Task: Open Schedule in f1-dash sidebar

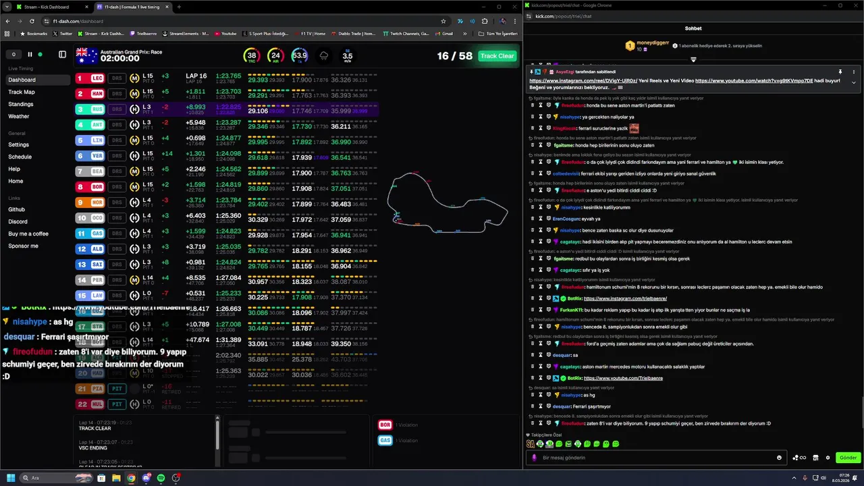Action: coord(20,157)
